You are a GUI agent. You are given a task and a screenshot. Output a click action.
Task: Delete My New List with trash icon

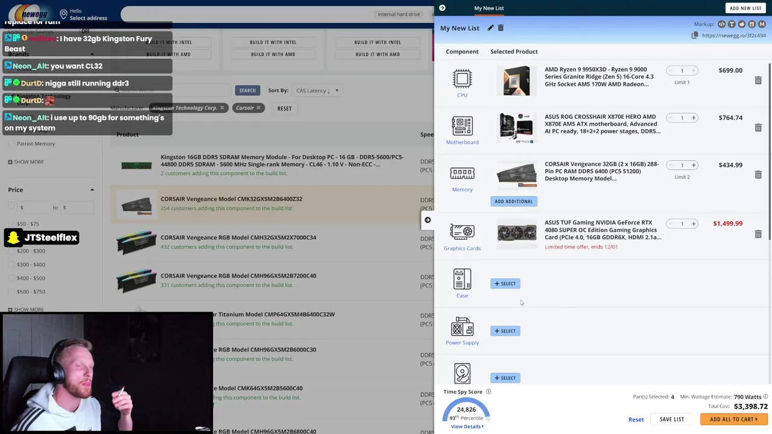tap(501, 28)
